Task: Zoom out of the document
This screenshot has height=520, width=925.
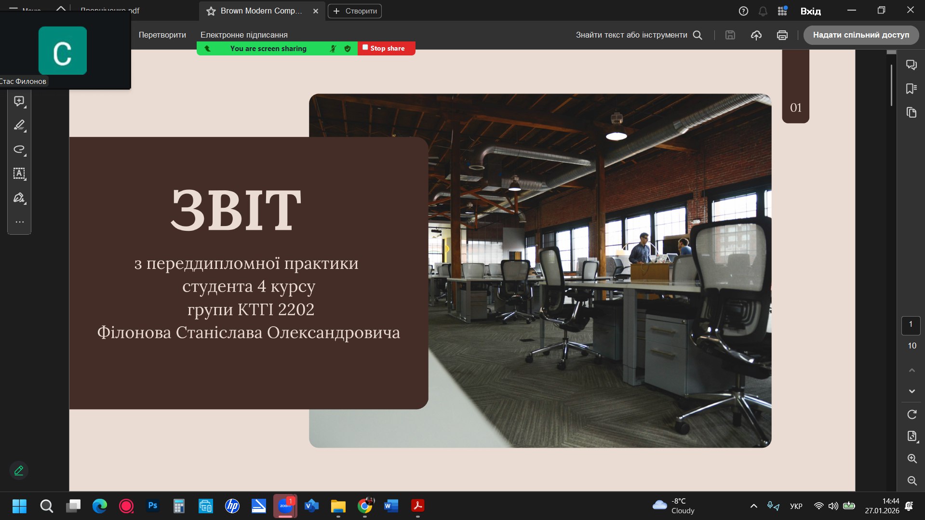Action: tap(912, 481)
